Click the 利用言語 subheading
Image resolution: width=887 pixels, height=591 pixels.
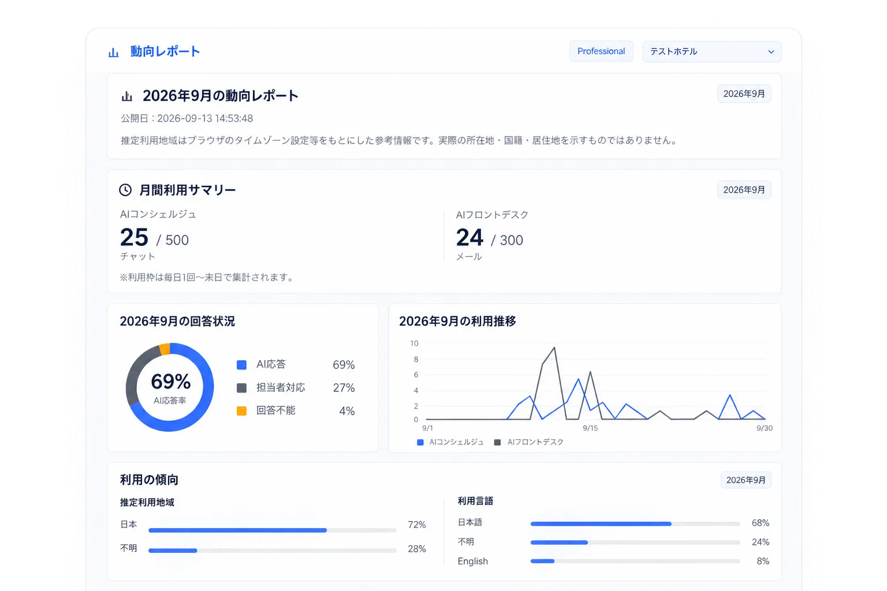click(x=475, y=501)
